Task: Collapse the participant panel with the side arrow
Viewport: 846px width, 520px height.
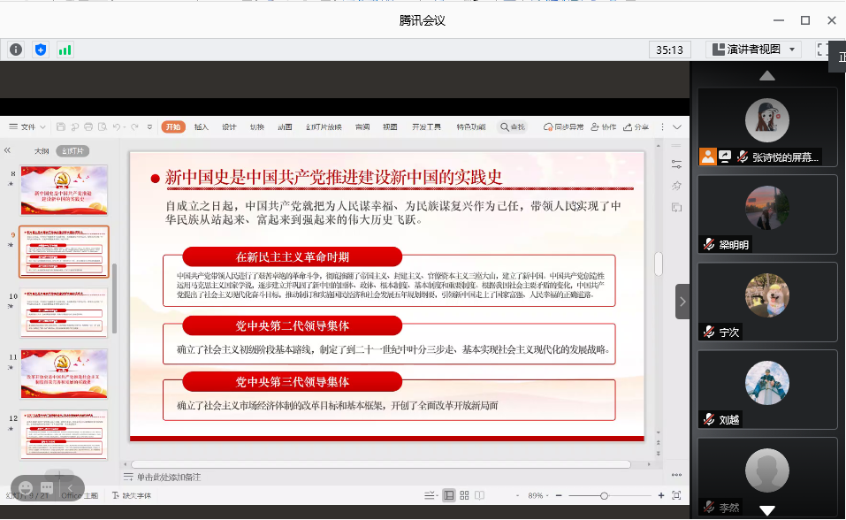Action: [682, 302]
